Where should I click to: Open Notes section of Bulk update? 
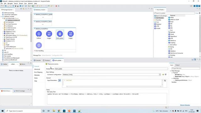point(36,78)
